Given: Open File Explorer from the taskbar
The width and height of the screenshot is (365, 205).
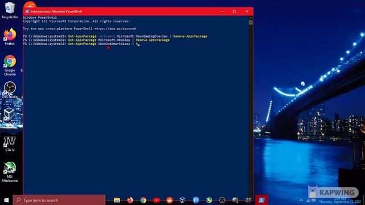Looking at the screenshot, I should pos(117,200).
